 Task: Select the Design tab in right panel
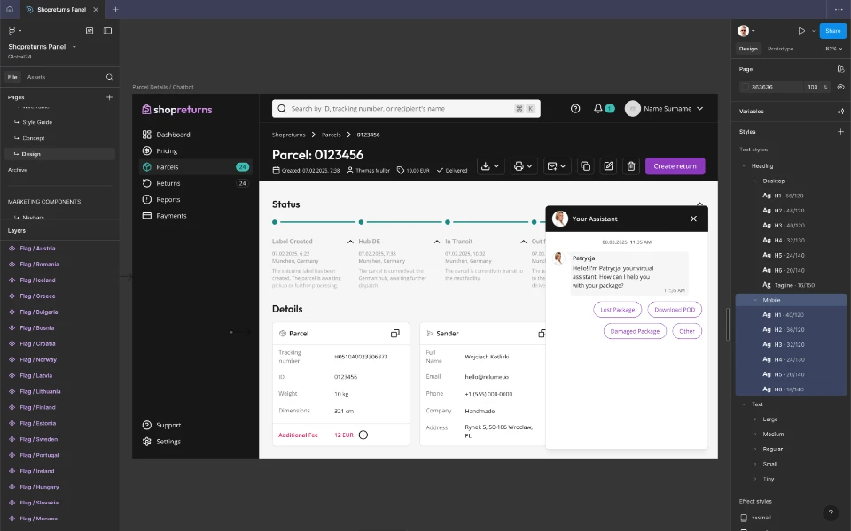click(x=748, y=49)
